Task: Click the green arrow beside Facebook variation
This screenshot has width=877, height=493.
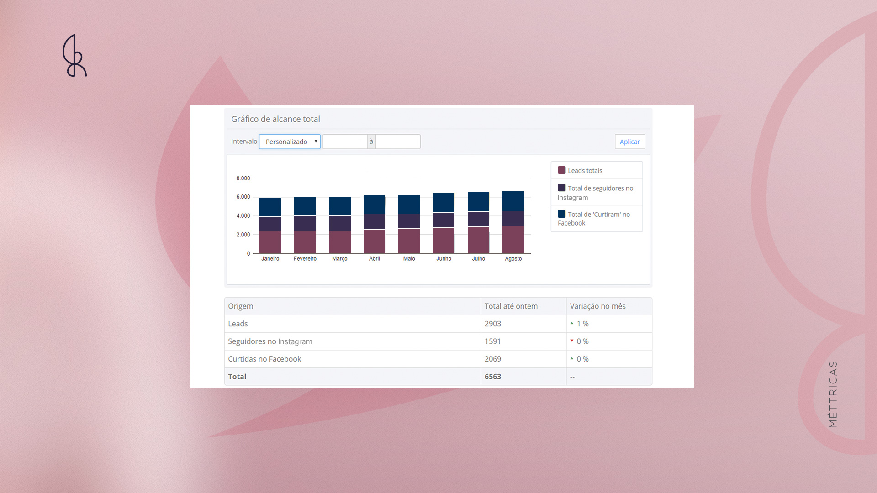Action: pyautogui.click(x=571, y=359)
